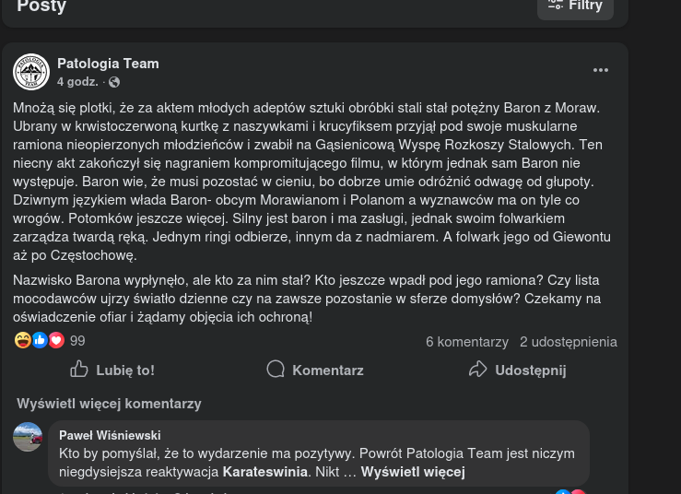Open the 6 komentarzy comments count
Image resolution: width=681 pixels, height=494 pixels.
467,342
